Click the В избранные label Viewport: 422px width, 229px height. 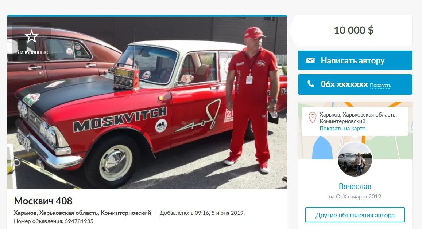coord(31,52)
